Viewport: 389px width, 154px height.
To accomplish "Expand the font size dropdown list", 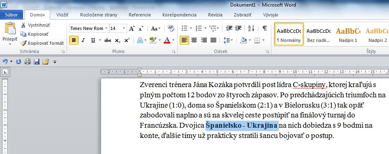I will click(124, 28).
